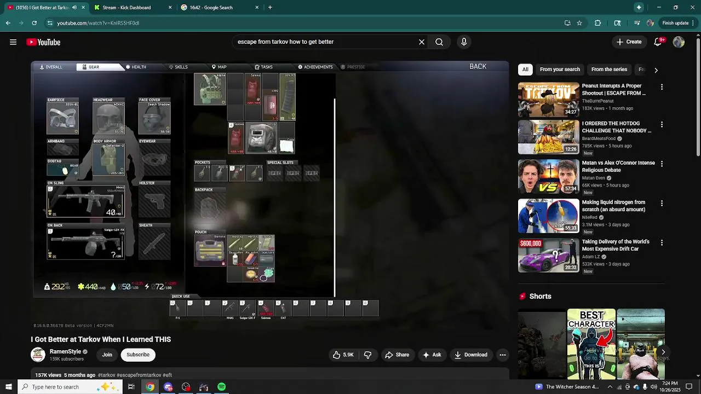Select From your search chip
701x394 pixels.
coord(560,69)
